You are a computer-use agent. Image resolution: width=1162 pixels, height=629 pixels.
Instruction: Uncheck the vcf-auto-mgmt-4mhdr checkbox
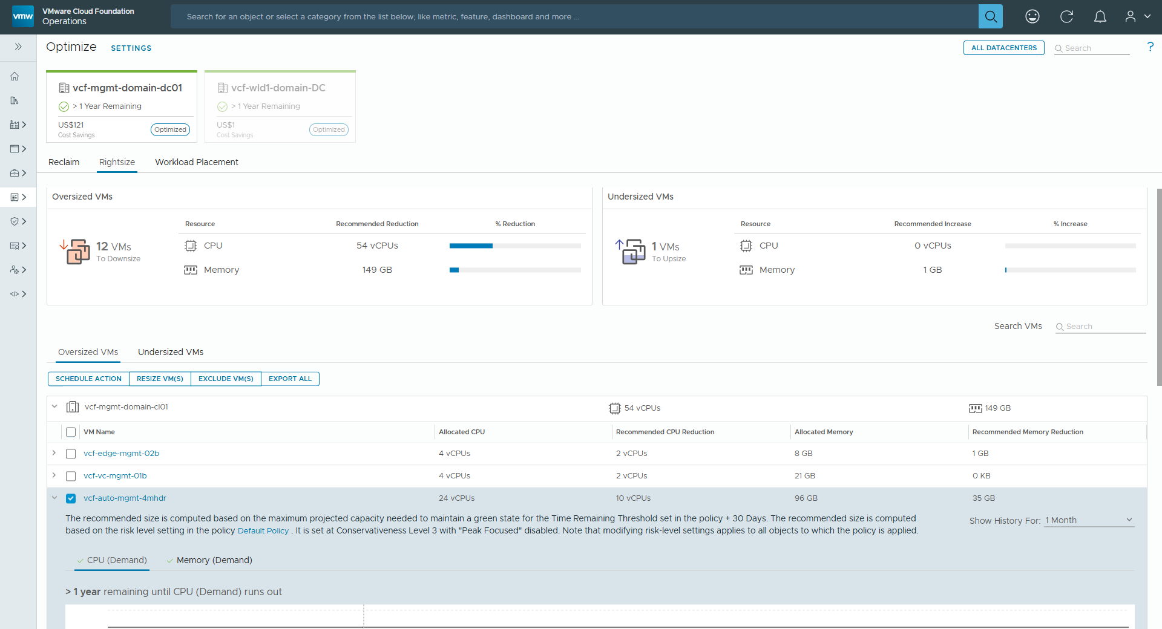(x=71, y=498)
